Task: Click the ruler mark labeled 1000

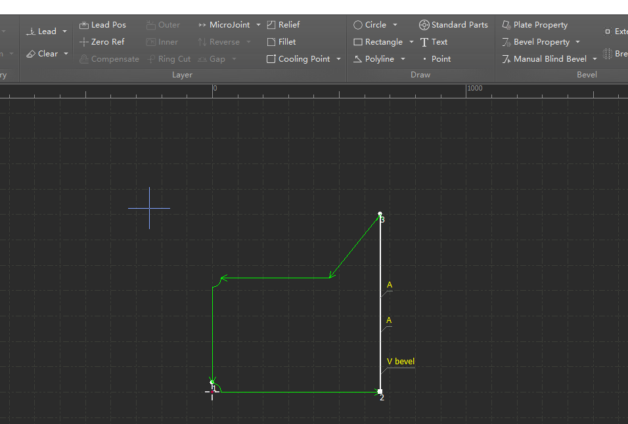Action: 475,88
